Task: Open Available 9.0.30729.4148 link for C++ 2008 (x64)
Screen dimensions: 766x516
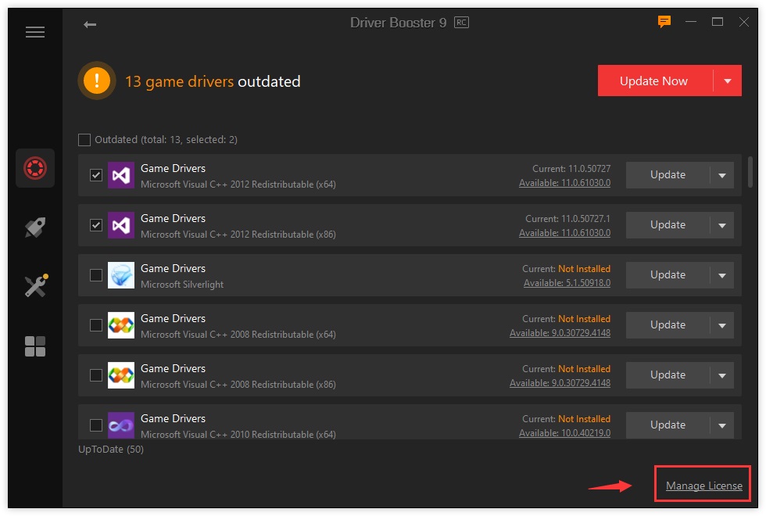Action: [560, 333]
